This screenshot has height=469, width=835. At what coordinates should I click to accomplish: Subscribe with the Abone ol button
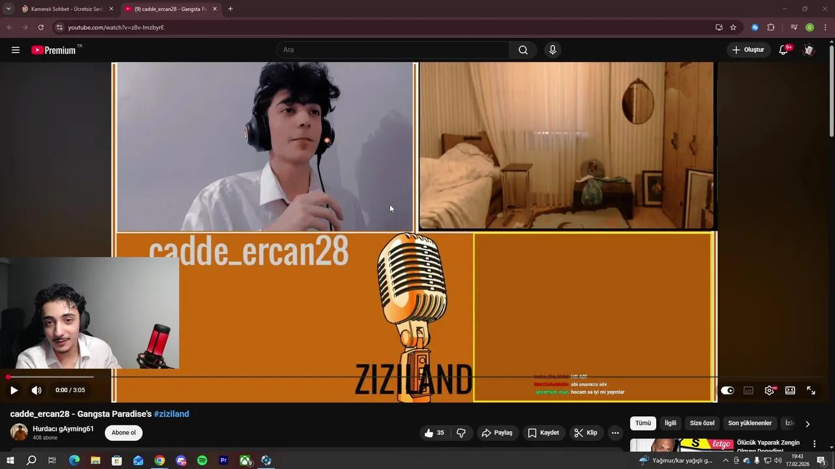[x=123, y=433]
